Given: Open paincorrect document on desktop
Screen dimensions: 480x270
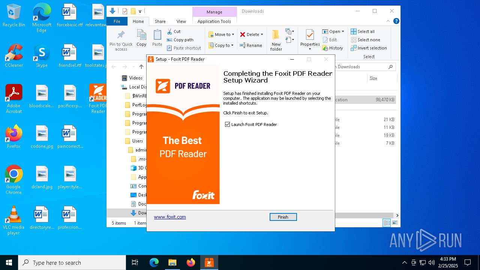Looking at the screenshot, I should tap(70, 137).
